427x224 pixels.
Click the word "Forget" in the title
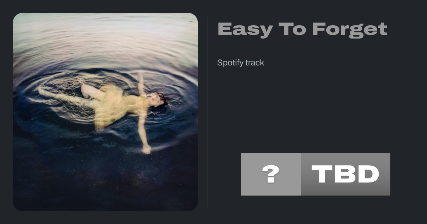pos(349,30)
